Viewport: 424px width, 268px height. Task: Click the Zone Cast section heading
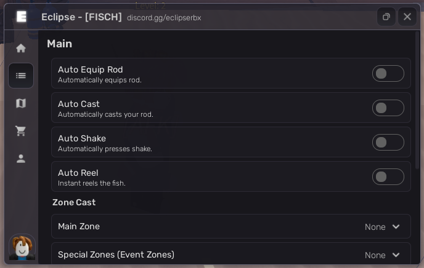pos(74,202)
